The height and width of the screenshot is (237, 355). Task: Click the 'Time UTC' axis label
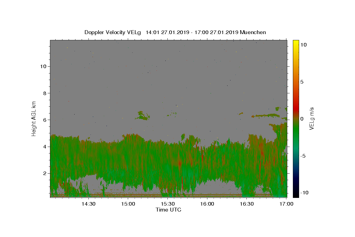coord(168,210)
